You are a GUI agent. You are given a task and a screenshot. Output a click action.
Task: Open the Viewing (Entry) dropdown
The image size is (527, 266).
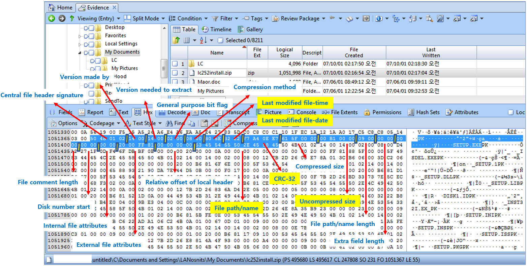click(x=99, y=18)
